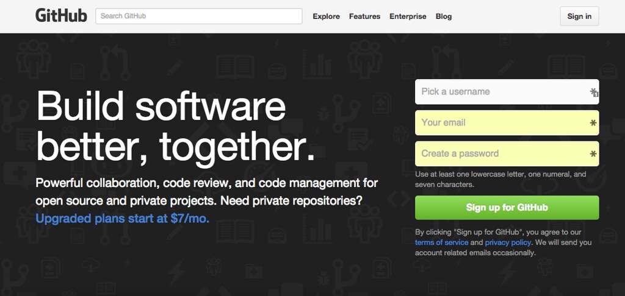Image resolution: width=625 pixels, height=296 pixels.
Task: Focus the Your email field
Action: [507, 122]
